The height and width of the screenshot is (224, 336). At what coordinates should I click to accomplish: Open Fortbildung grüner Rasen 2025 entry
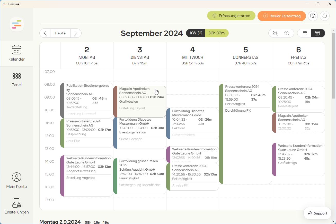[140, 176]
